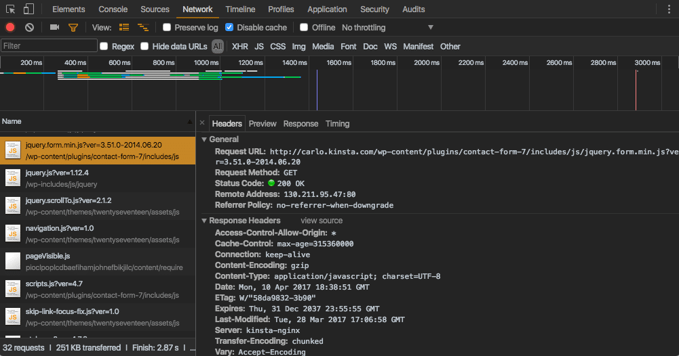Close the request details pane

coord(202,123)
